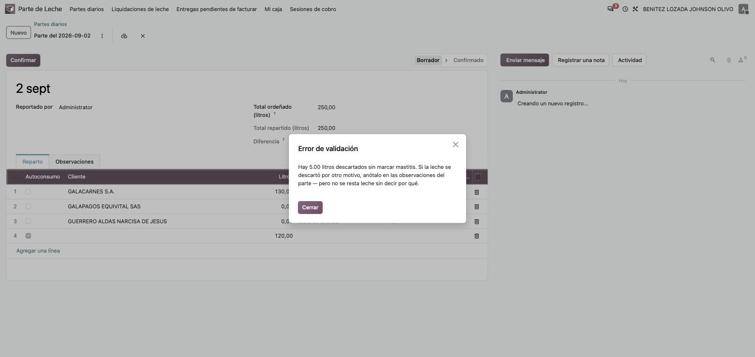The width and height of the screenshot is (755, 357).
Task: Discard changes with the X icon
Action: coord(143,36)
